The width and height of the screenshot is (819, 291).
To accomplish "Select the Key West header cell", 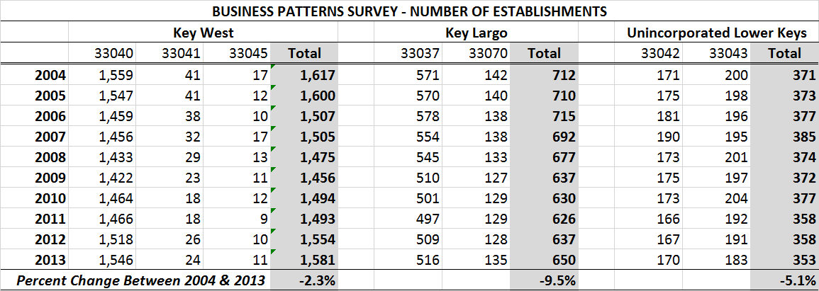I will [x=203, y=33].
